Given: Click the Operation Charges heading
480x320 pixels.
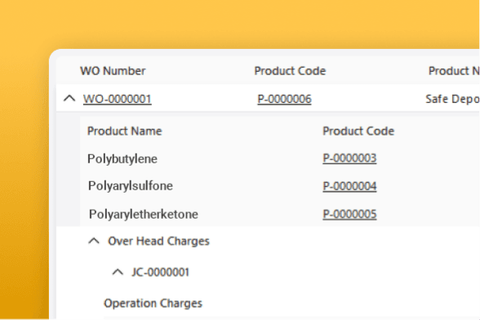Looking at the screenshot, I should (153, 303).
